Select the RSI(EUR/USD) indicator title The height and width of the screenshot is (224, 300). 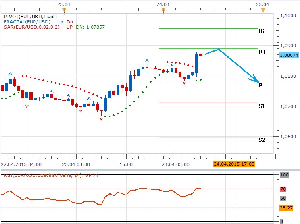coord(51,175)
